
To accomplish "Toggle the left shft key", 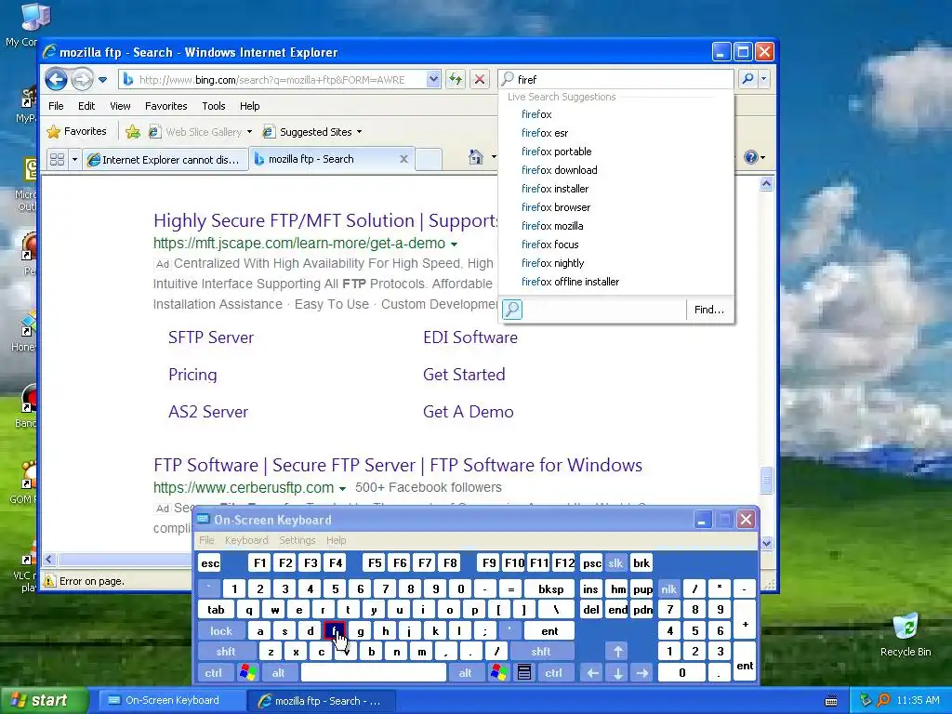I will click(226, 652).
